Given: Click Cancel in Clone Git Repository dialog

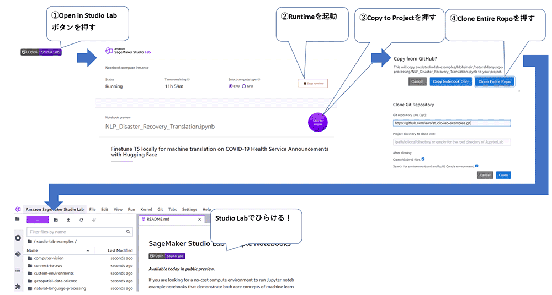Looking at the screenshot, I should point(485,175).
